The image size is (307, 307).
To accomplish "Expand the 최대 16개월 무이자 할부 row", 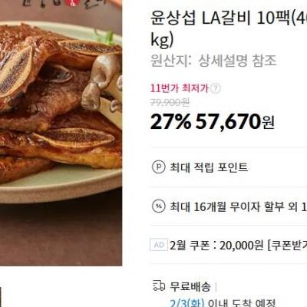I will [x=229, y=206].
